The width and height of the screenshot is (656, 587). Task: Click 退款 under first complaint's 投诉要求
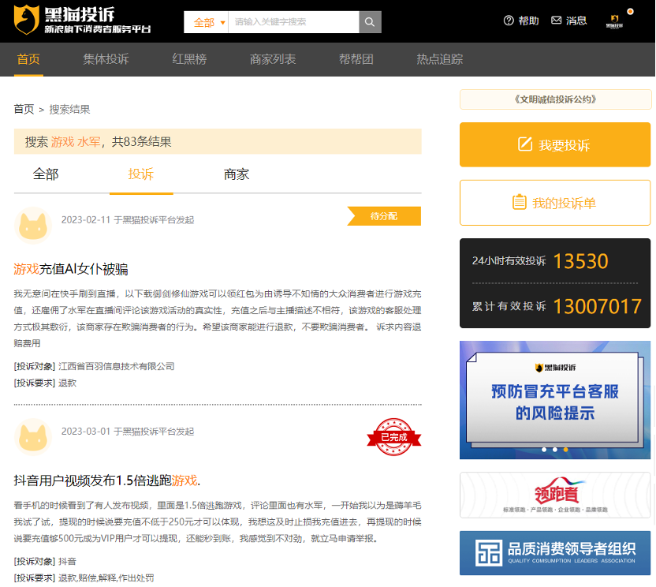click(67, 383)
